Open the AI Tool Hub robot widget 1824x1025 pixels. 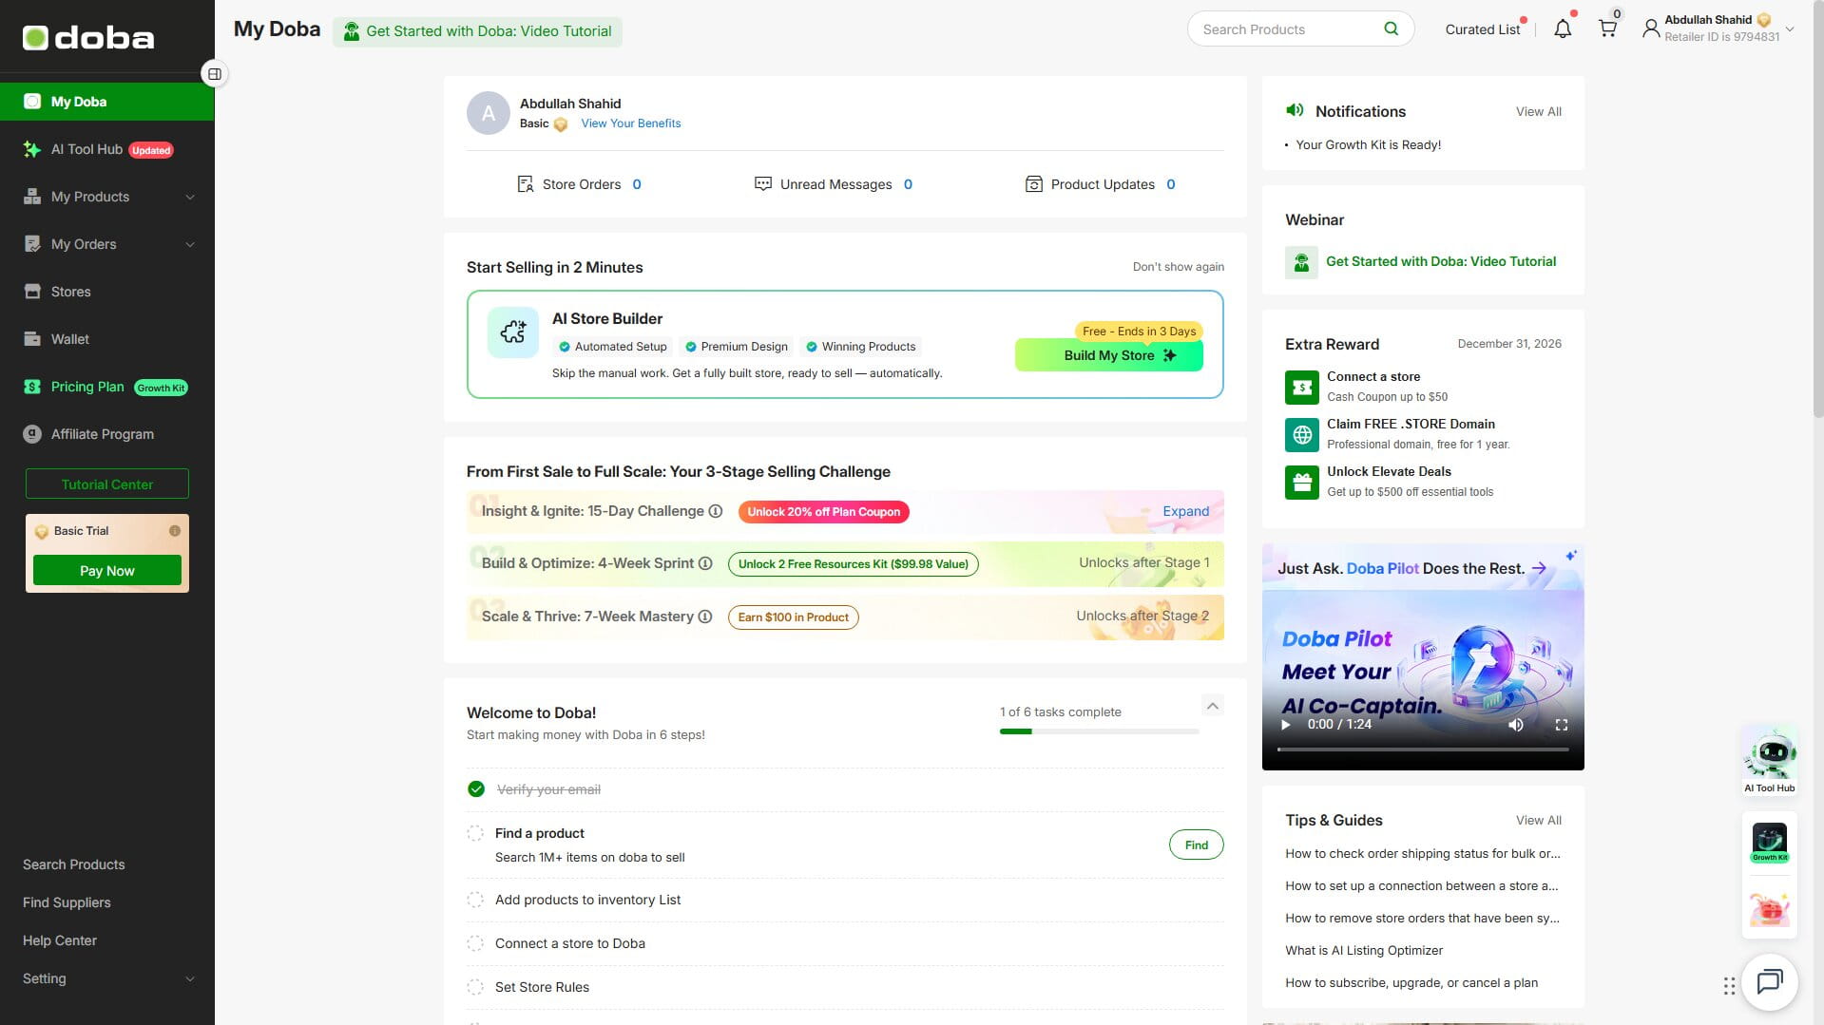[x=1770, y=761]
